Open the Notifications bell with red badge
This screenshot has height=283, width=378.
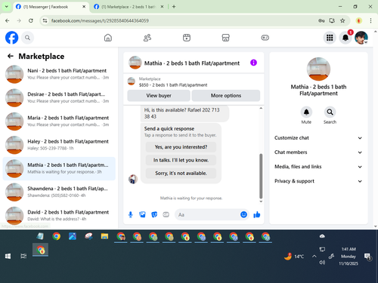(345, 38)
